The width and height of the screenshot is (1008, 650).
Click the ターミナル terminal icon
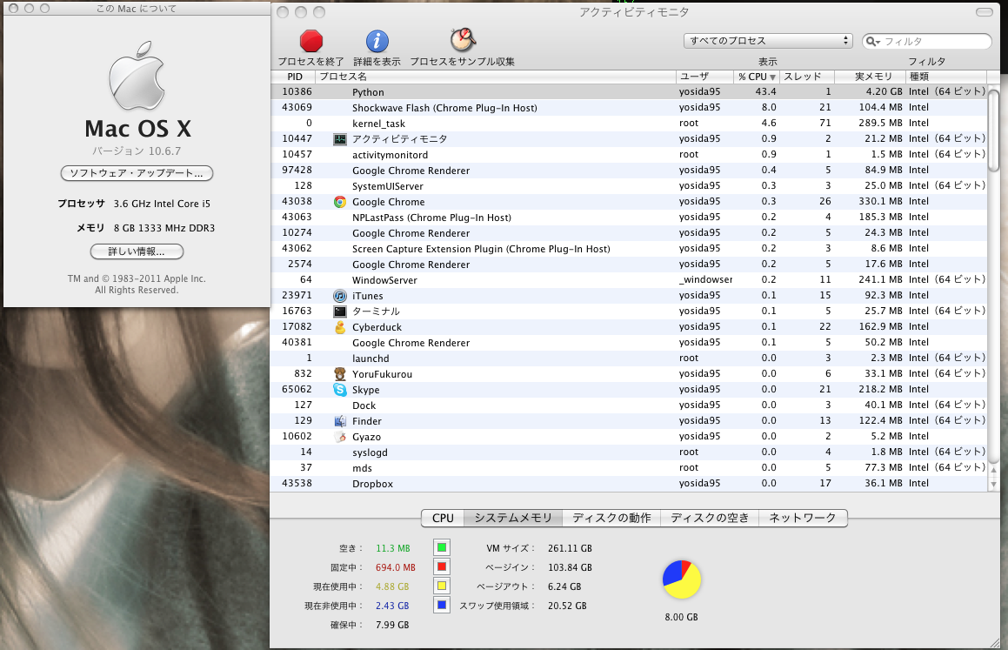(340, 312)
